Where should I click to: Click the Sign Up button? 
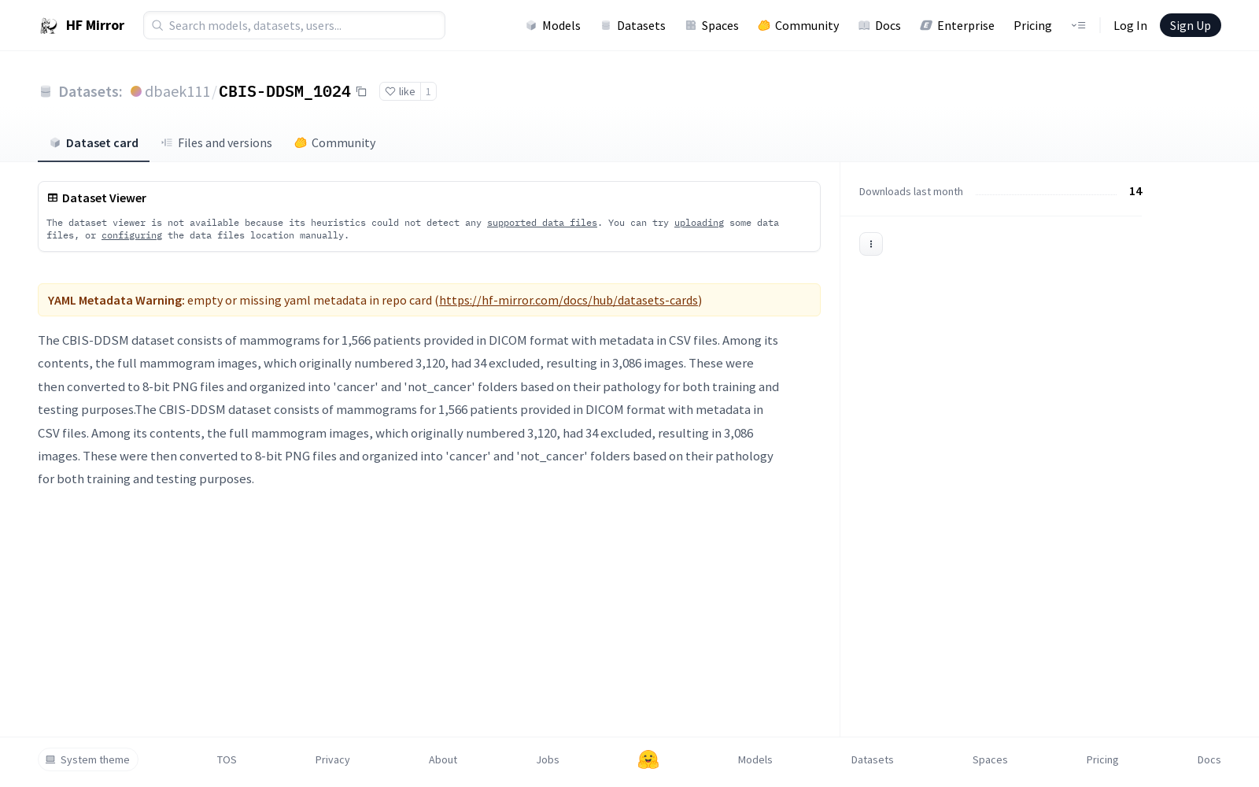pyautogui.click(x=1190, y=25)
